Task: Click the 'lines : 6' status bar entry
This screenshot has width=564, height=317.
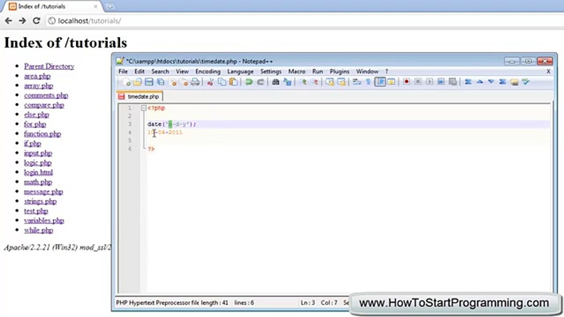Action: (x=244, y=303)
